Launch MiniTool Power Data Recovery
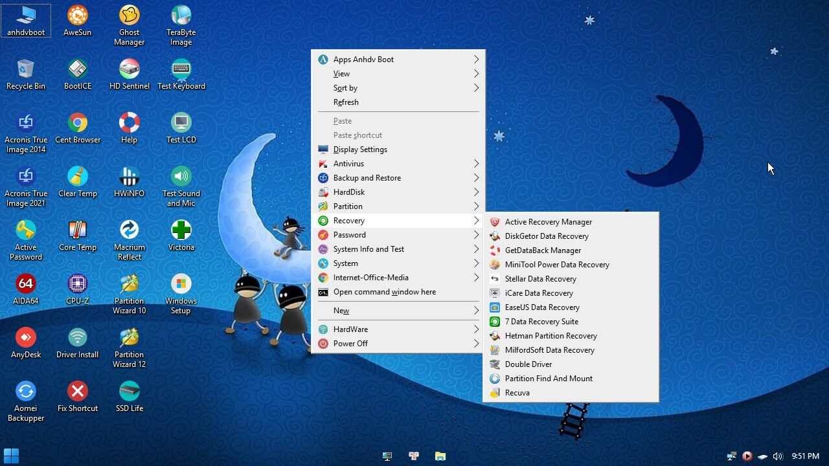This screenshot has height=466, width=829. click(x=571, y=265)
